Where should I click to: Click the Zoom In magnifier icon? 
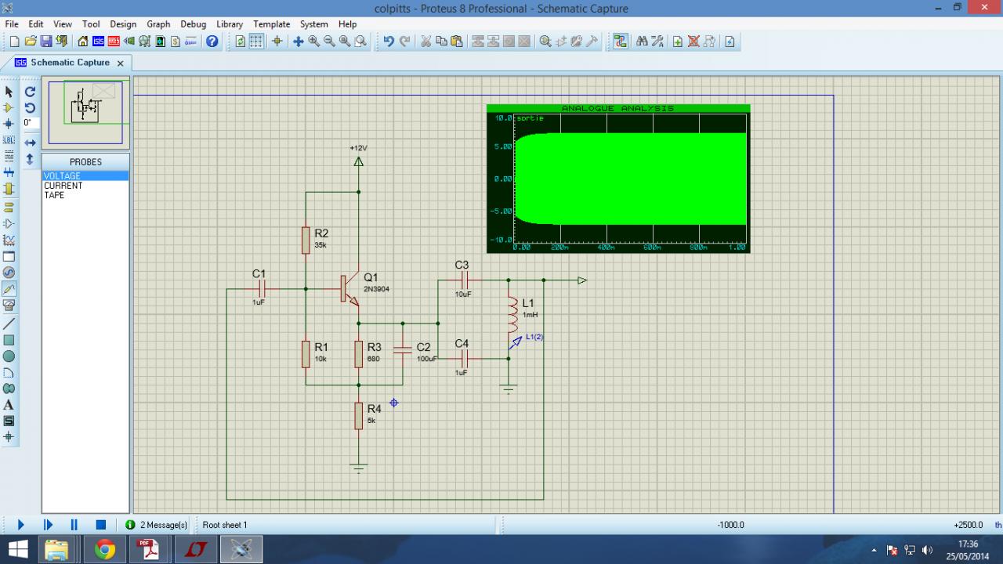point(313,42)
